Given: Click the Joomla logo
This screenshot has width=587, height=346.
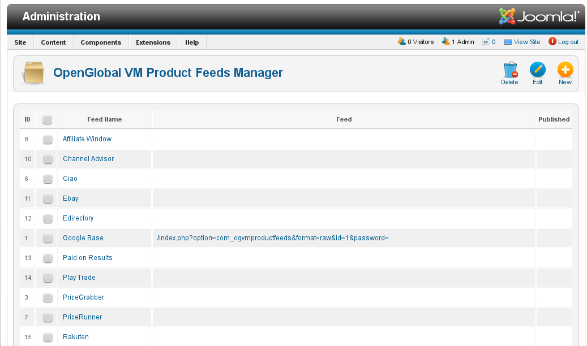Looking at the screenshot, I should click(539, 16).
